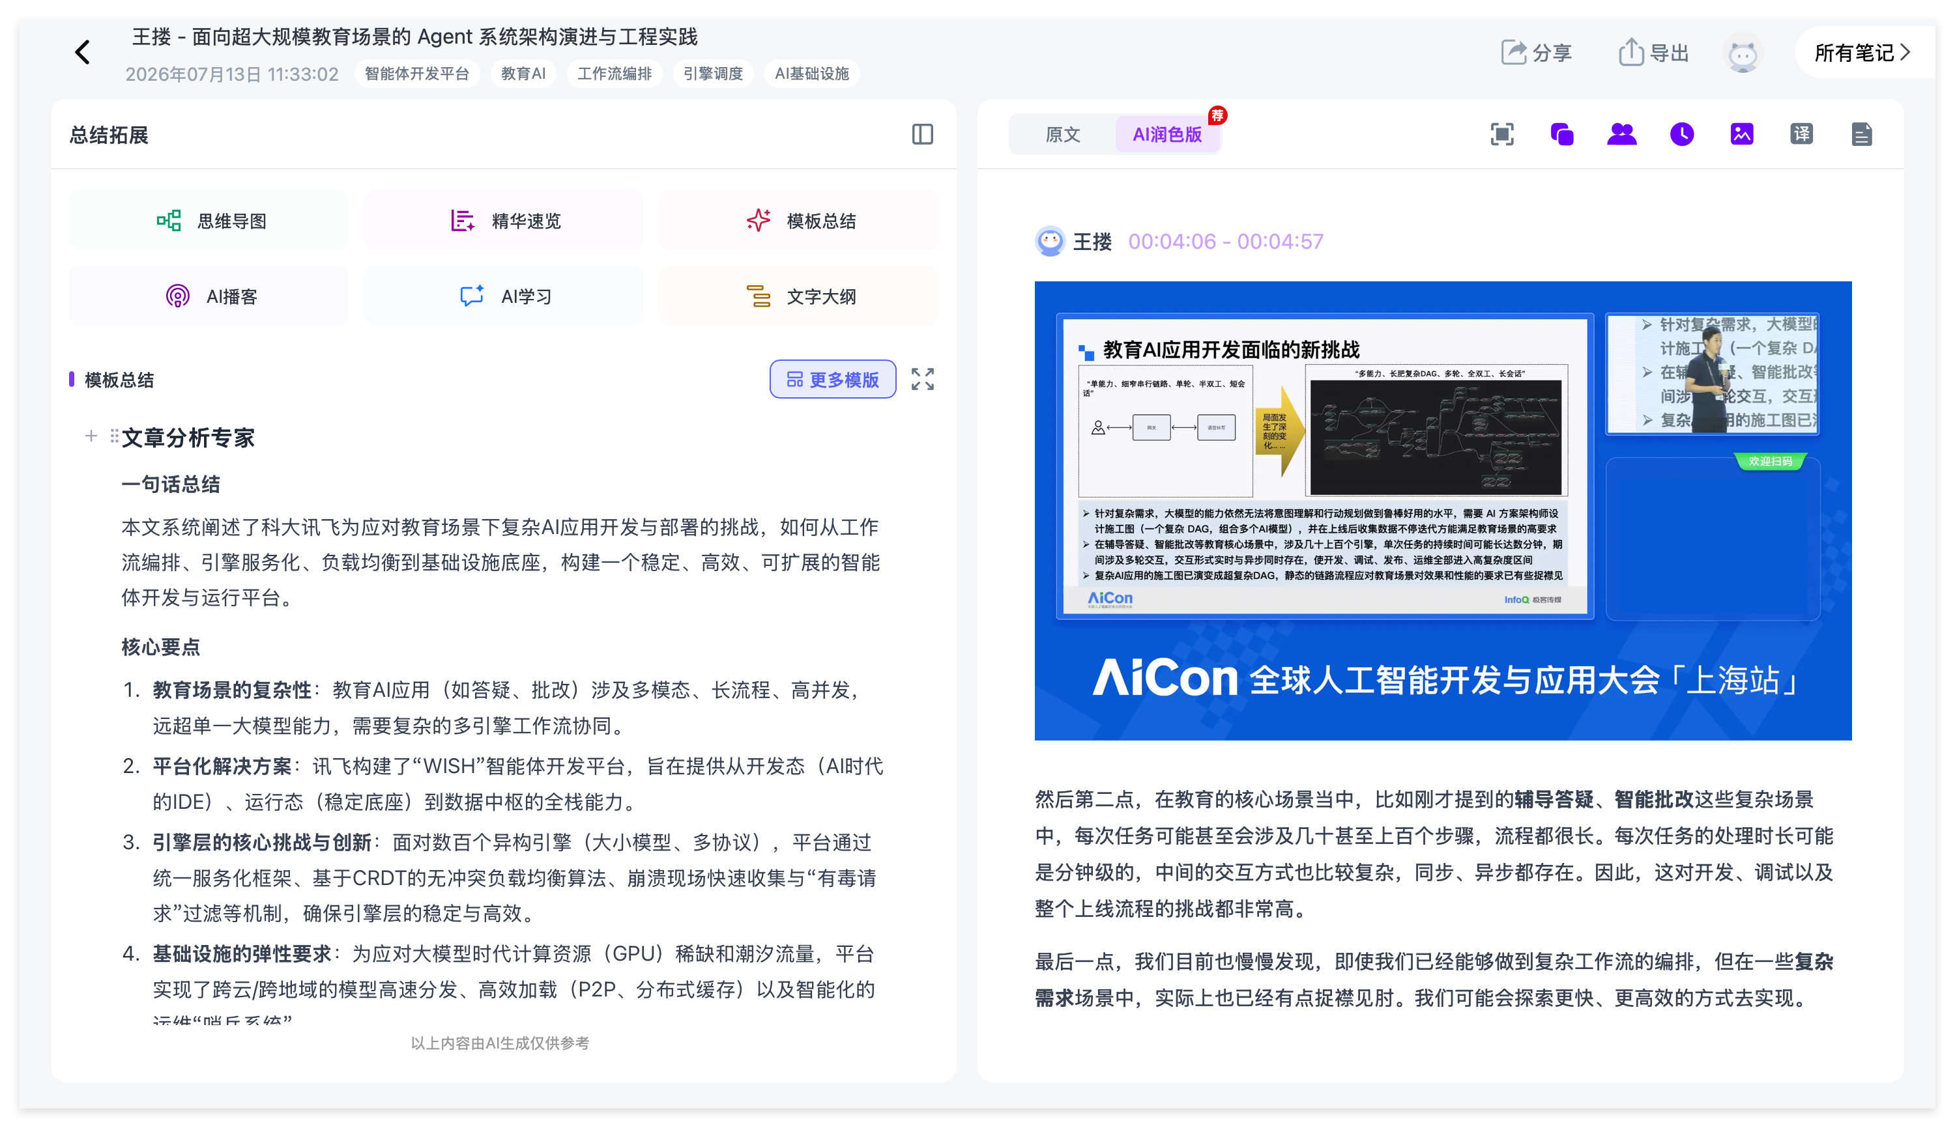Click the speakers people icon
Viewport: 1955px width, 1128px height.
tap(1621, 134)
